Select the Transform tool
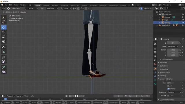185x104 pixels. point(4,42)
